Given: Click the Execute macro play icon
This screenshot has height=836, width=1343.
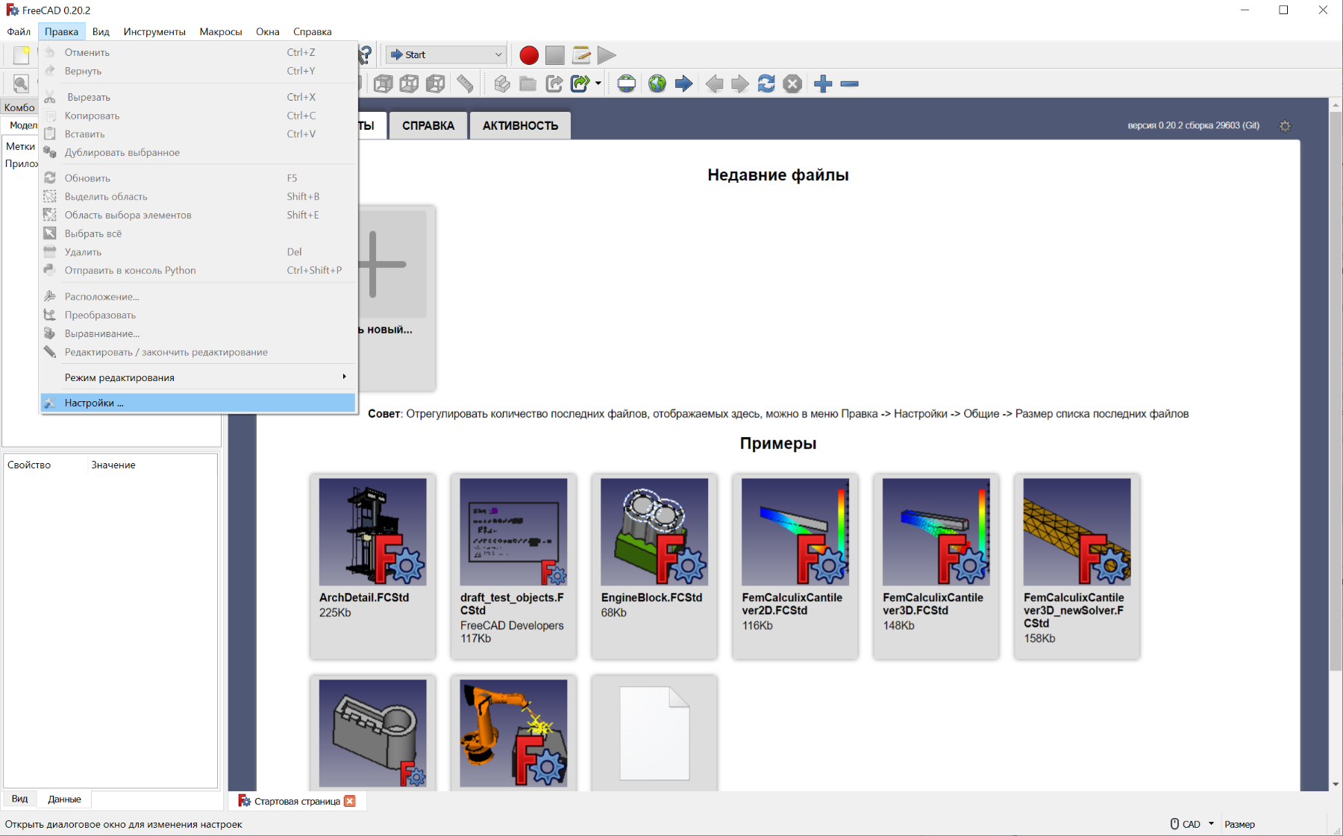Looking at the screenshot, I should click(607, 55).
